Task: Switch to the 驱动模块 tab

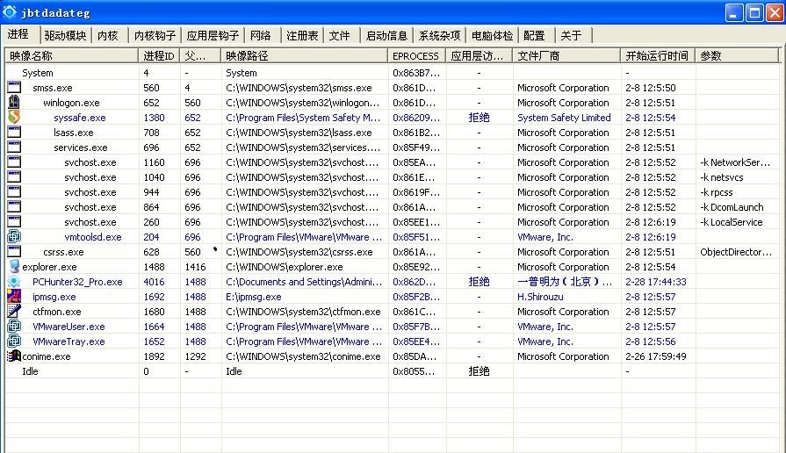Action: [x=65, y=36]
